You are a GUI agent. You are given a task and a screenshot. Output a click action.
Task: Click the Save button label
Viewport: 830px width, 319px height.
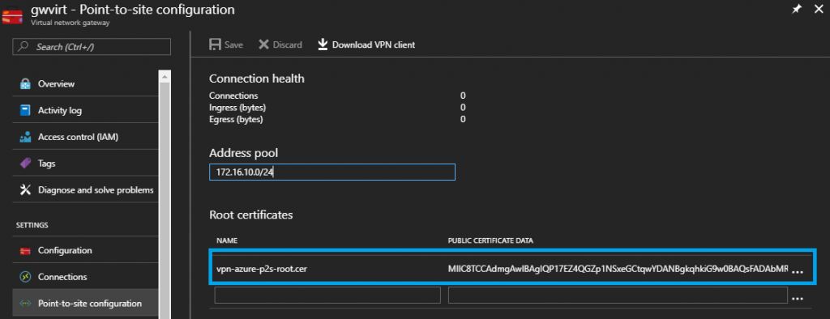[233, 45]
